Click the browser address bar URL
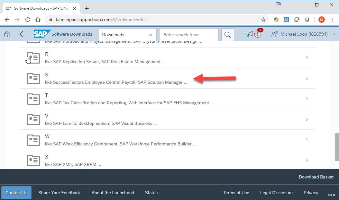The width and height of the screenshot is (339, 200). [101, 20]
